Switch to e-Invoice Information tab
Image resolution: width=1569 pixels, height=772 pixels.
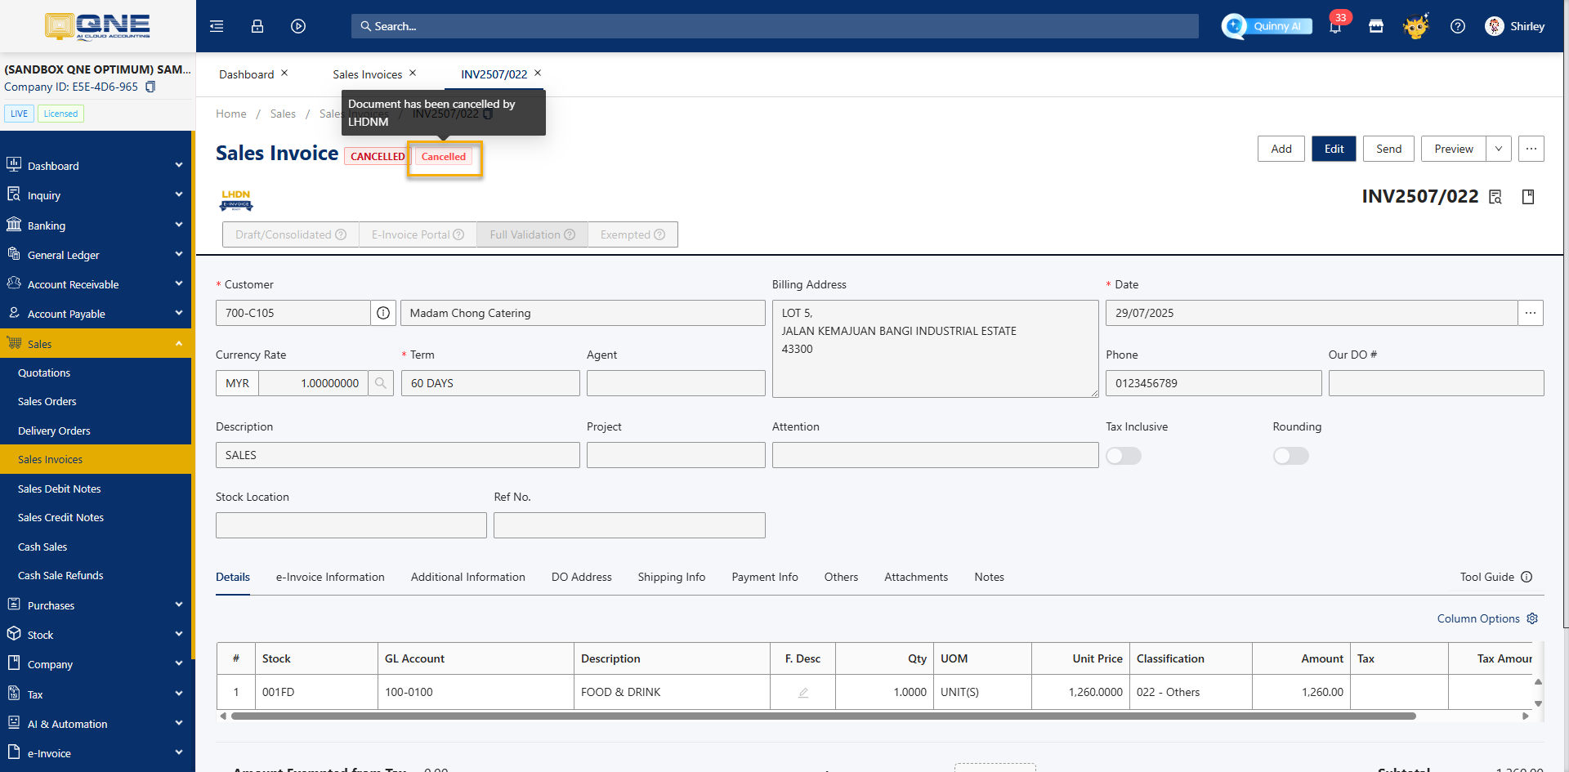[330, 577]
